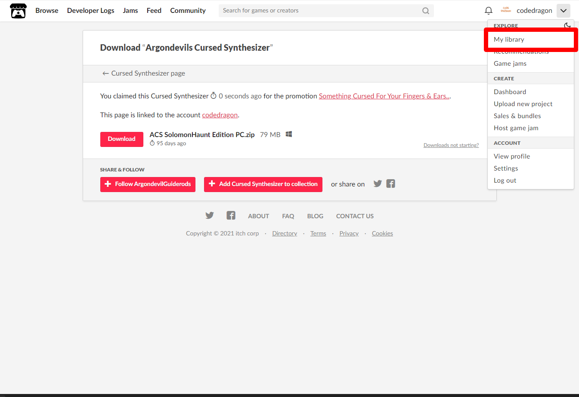This screenshot has height=397, width=579.
Task: Open View profile
Action: [531, 156]
